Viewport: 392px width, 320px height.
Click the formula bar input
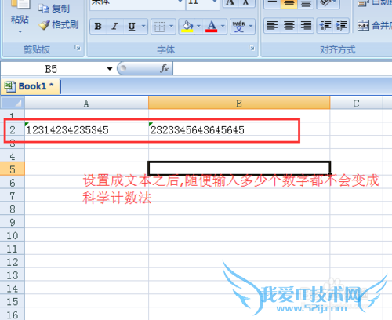point(282,69)
